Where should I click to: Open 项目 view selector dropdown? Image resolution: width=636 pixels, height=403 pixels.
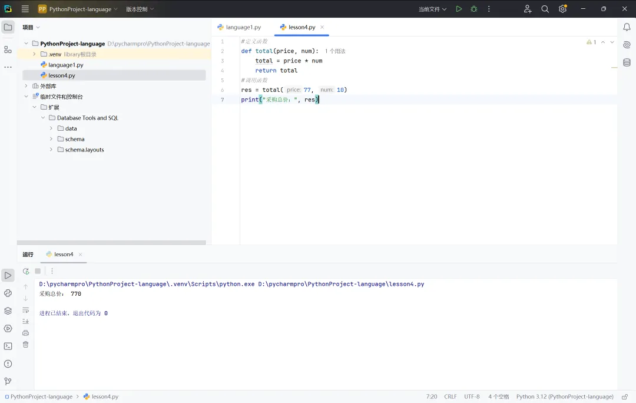click(x=31, y=27)
